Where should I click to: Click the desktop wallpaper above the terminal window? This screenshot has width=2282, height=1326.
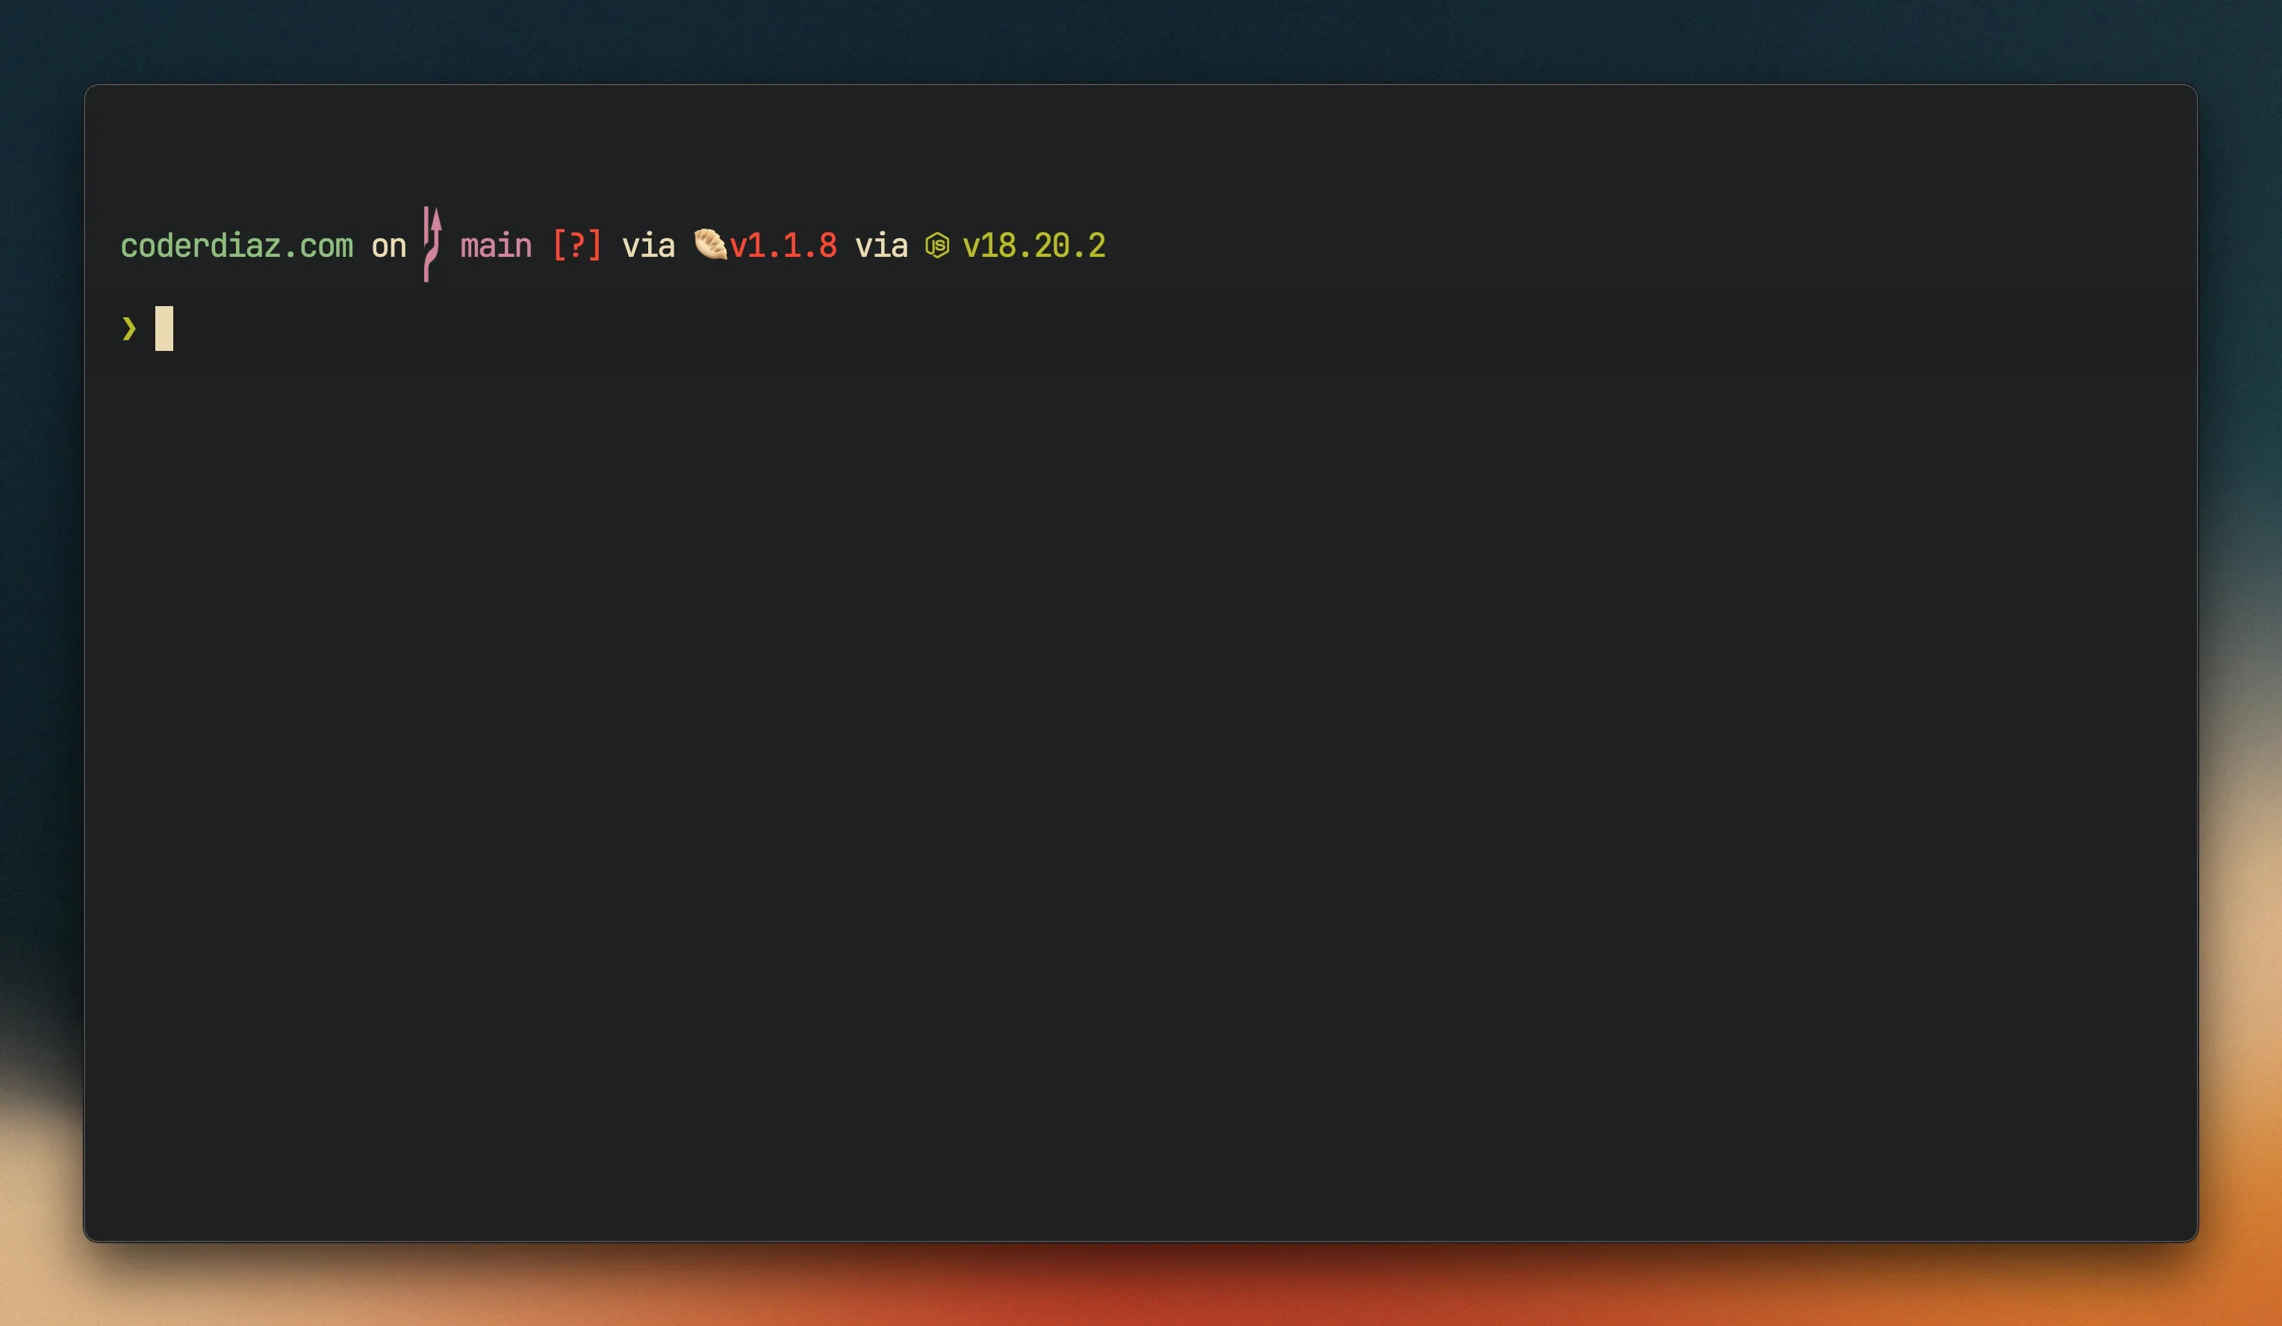click(1141, 41)
